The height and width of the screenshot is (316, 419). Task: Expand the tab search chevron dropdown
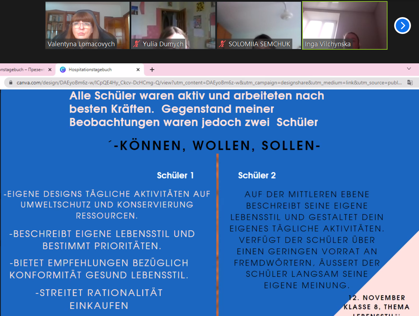pos(409,69)
